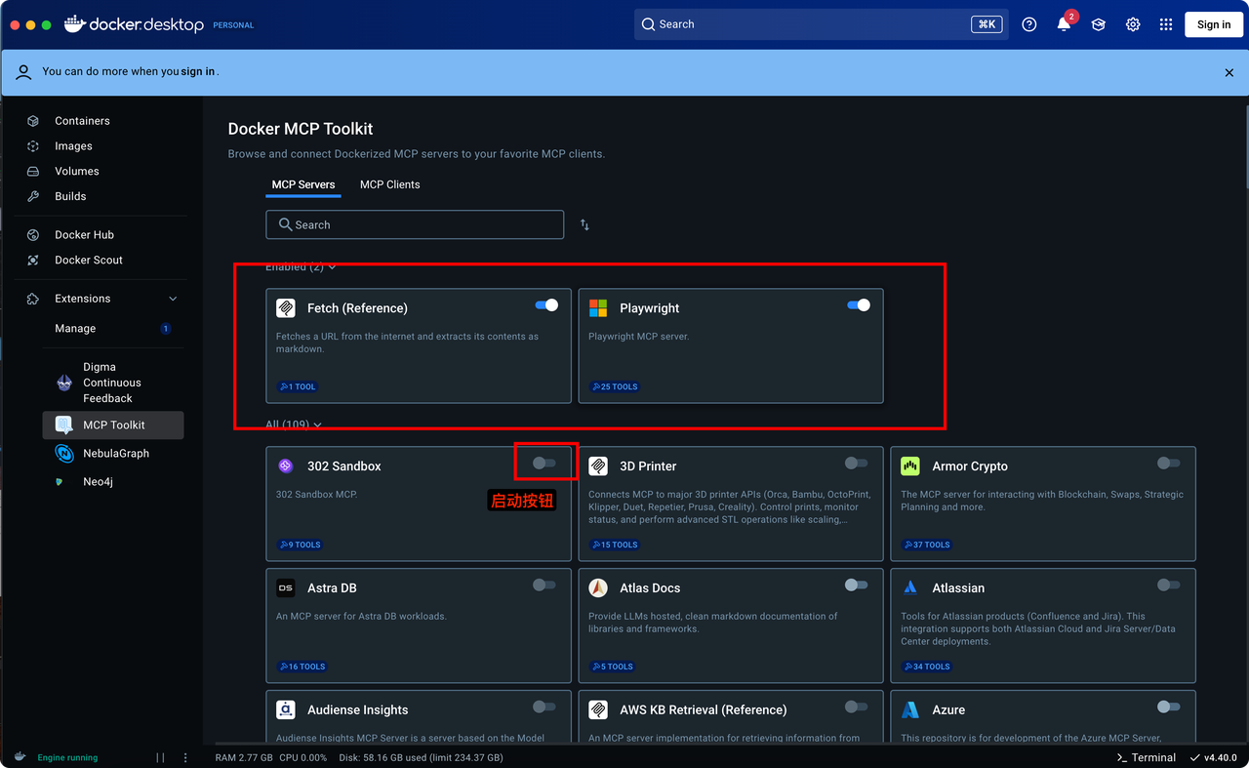Click the Digma extension icon
Image resolution: width=1249 pixels, height=768 pixels.
[64, 383]
